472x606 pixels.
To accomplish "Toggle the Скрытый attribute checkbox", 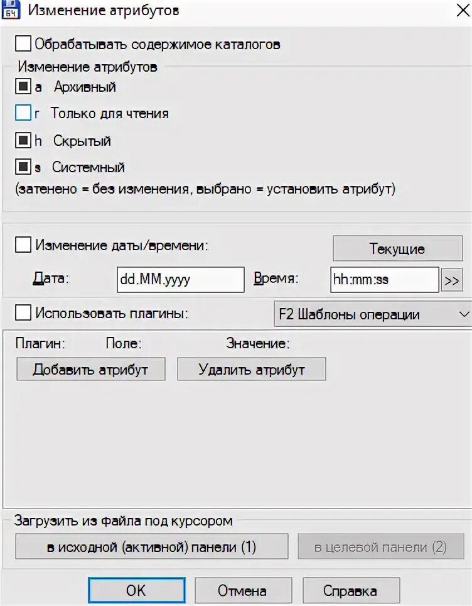I will coord(23,140).
